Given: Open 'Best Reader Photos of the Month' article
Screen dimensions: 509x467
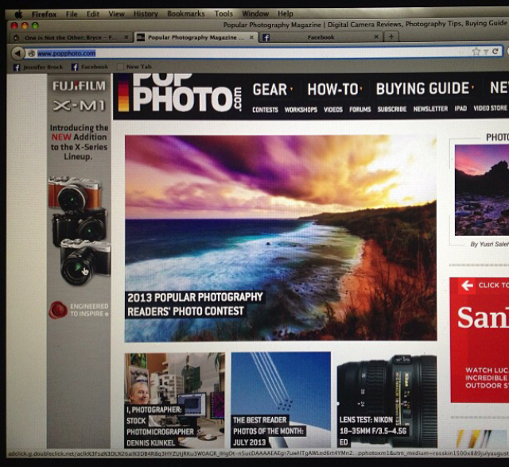Looking at the screenshot, I should (x=281, y=399).
